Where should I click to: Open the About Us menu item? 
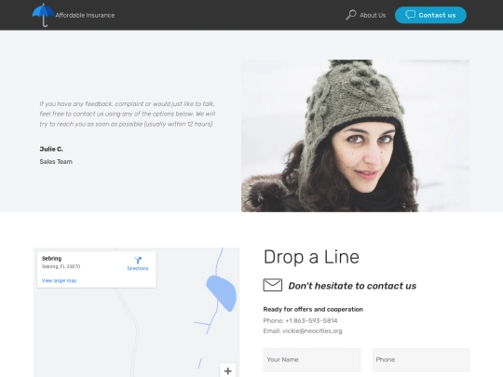point(373,15)
